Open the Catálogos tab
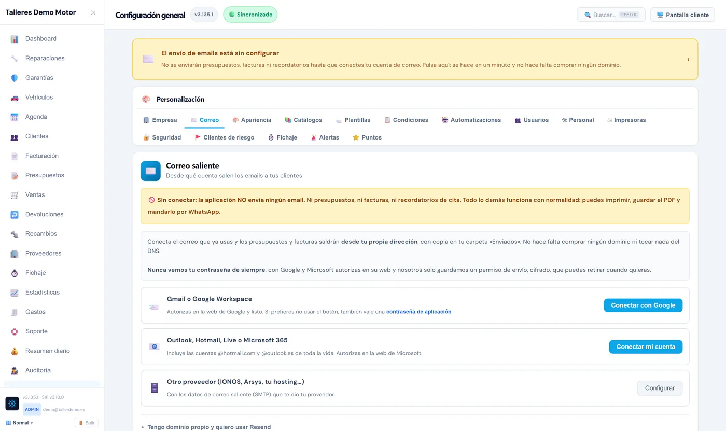This screenshot has width=726, height=431. (303, 120)
